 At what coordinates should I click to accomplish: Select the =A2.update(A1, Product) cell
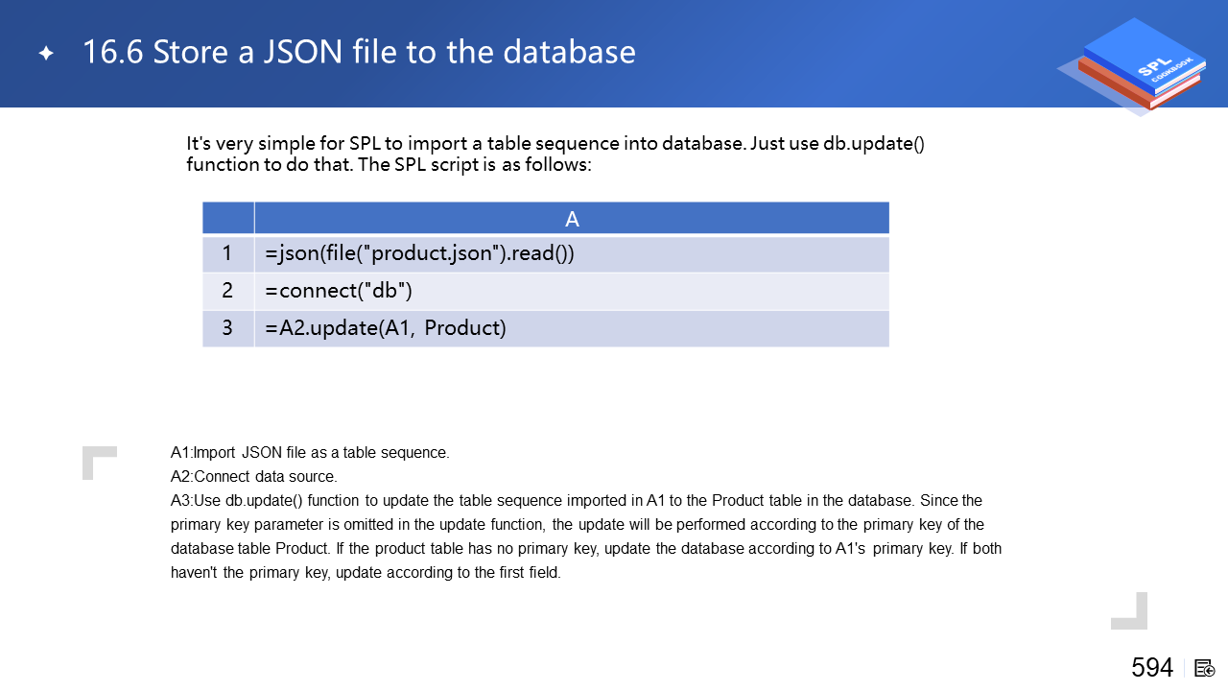[572, 328]
